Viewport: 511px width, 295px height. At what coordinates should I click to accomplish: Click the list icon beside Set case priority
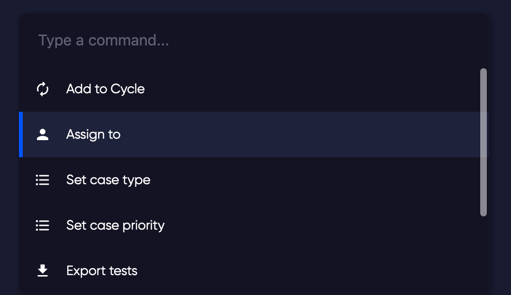coord(42,225)
